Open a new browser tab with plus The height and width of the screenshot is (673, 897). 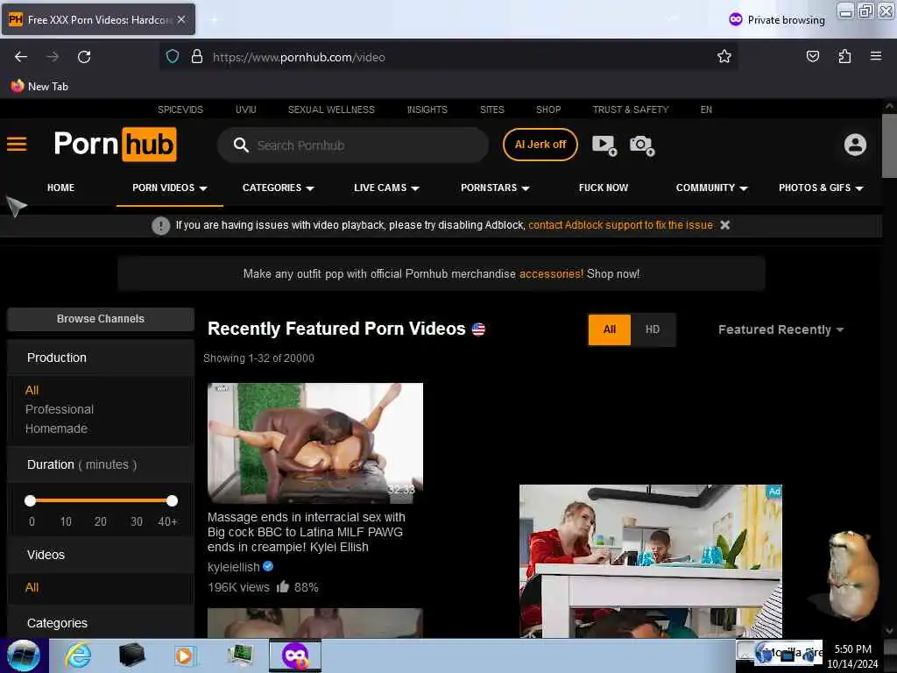pos(214,19)
